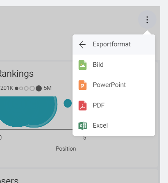The width and height of the screenshot is (168, 183).
Task: Click the Position axis label
Action: 66,149
